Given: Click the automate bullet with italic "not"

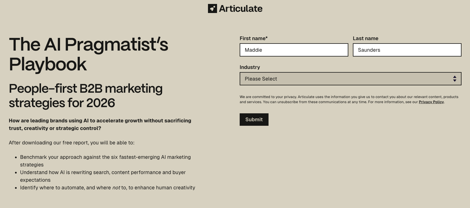Looking at the screenshot, I should 108,187.
